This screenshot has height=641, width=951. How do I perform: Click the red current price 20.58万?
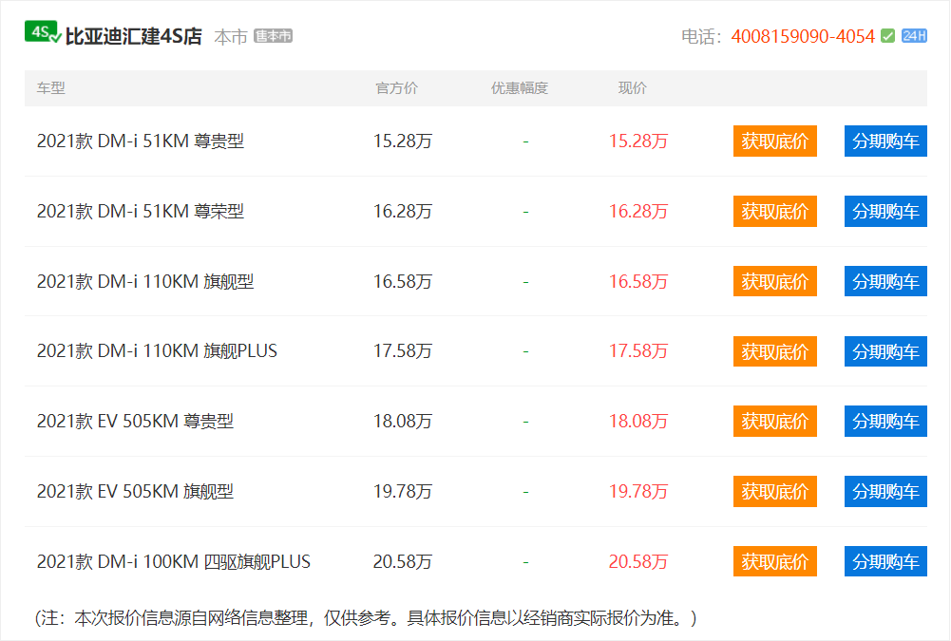(x=638, y=561)
